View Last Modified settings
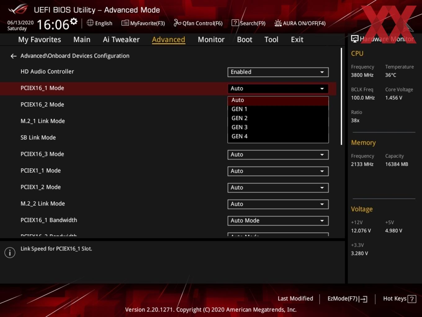 coord(295,298)
